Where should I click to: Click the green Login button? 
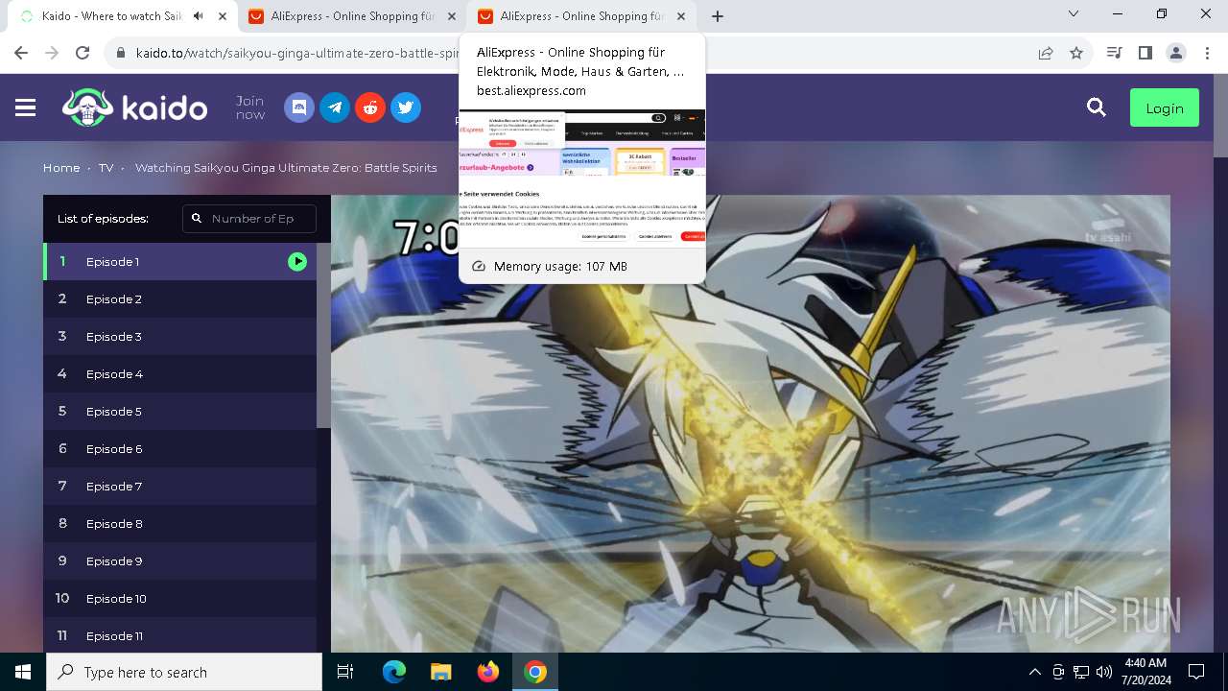(1165, 108)
